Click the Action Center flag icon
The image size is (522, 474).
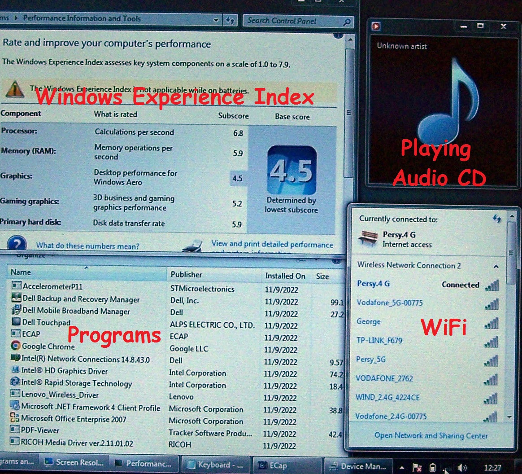[417, 467]
